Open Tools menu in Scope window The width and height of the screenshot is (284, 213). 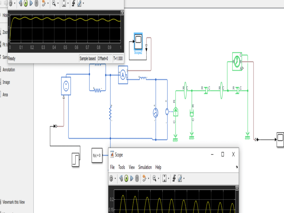(x=122, y=167)
